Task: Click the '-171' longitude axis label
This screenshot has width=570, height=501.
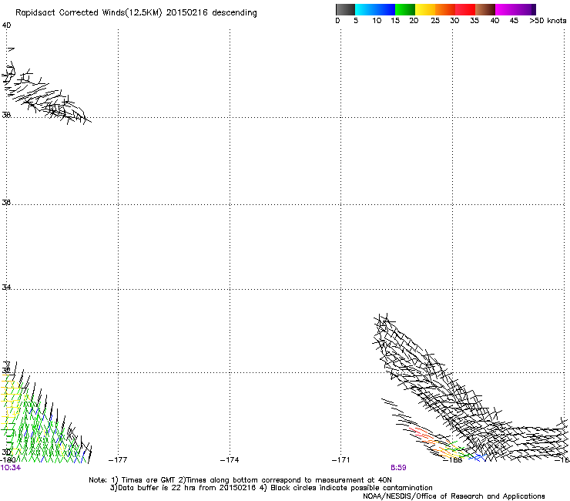Action: tap(341, 460)
